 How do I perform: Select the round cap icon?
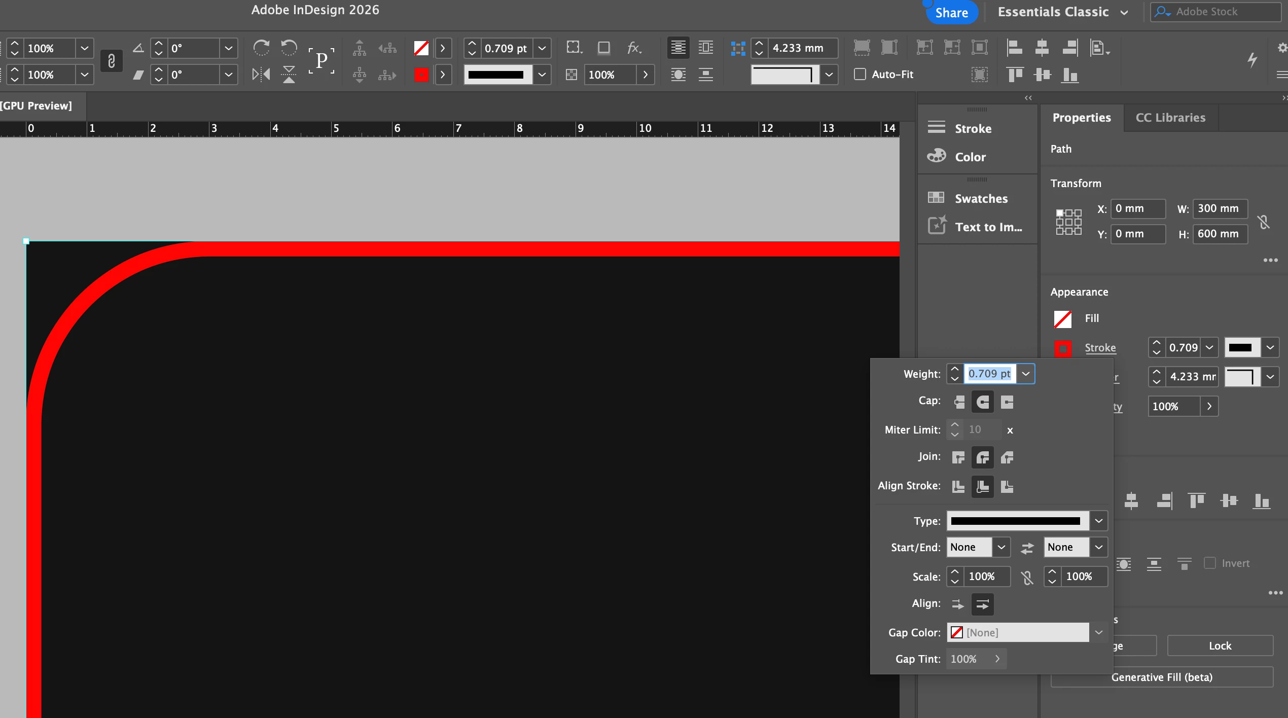[x=983, y=402]
